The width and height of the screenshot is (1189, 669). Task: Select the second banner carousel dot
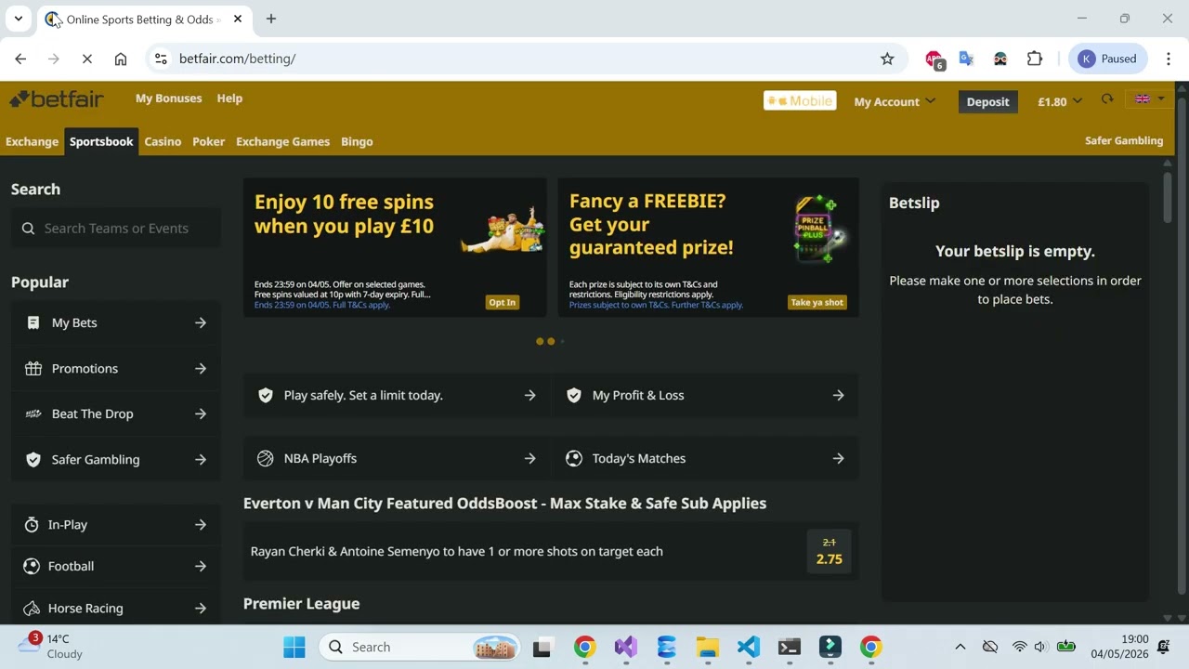(551, 341)
